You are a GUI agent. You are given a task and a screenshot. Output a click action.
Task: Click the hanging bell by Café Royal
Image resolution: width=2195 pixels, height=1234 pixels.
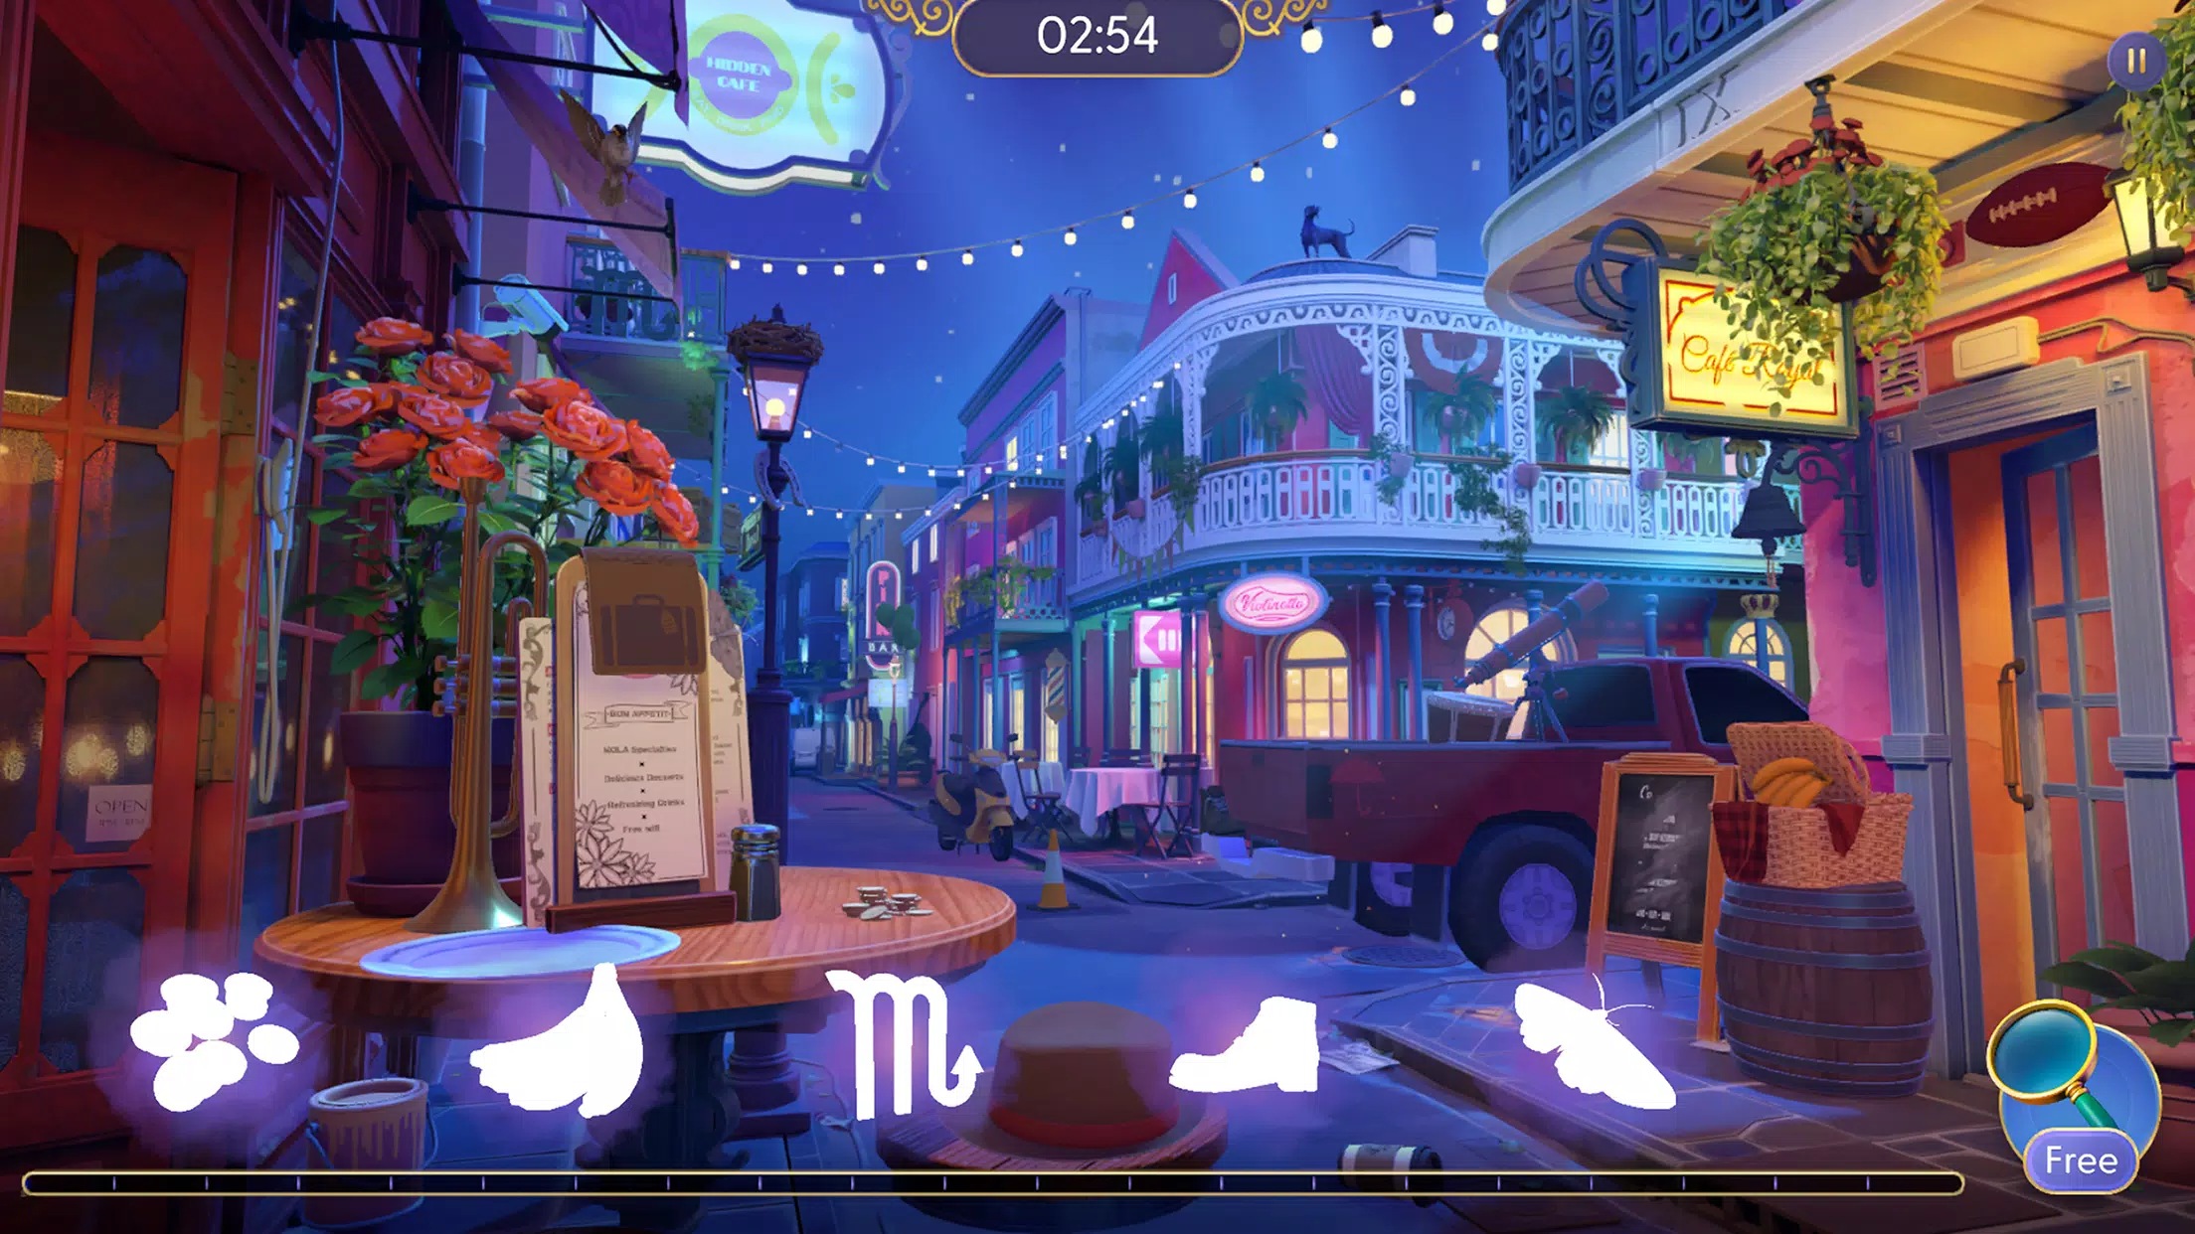point(1768,512)
